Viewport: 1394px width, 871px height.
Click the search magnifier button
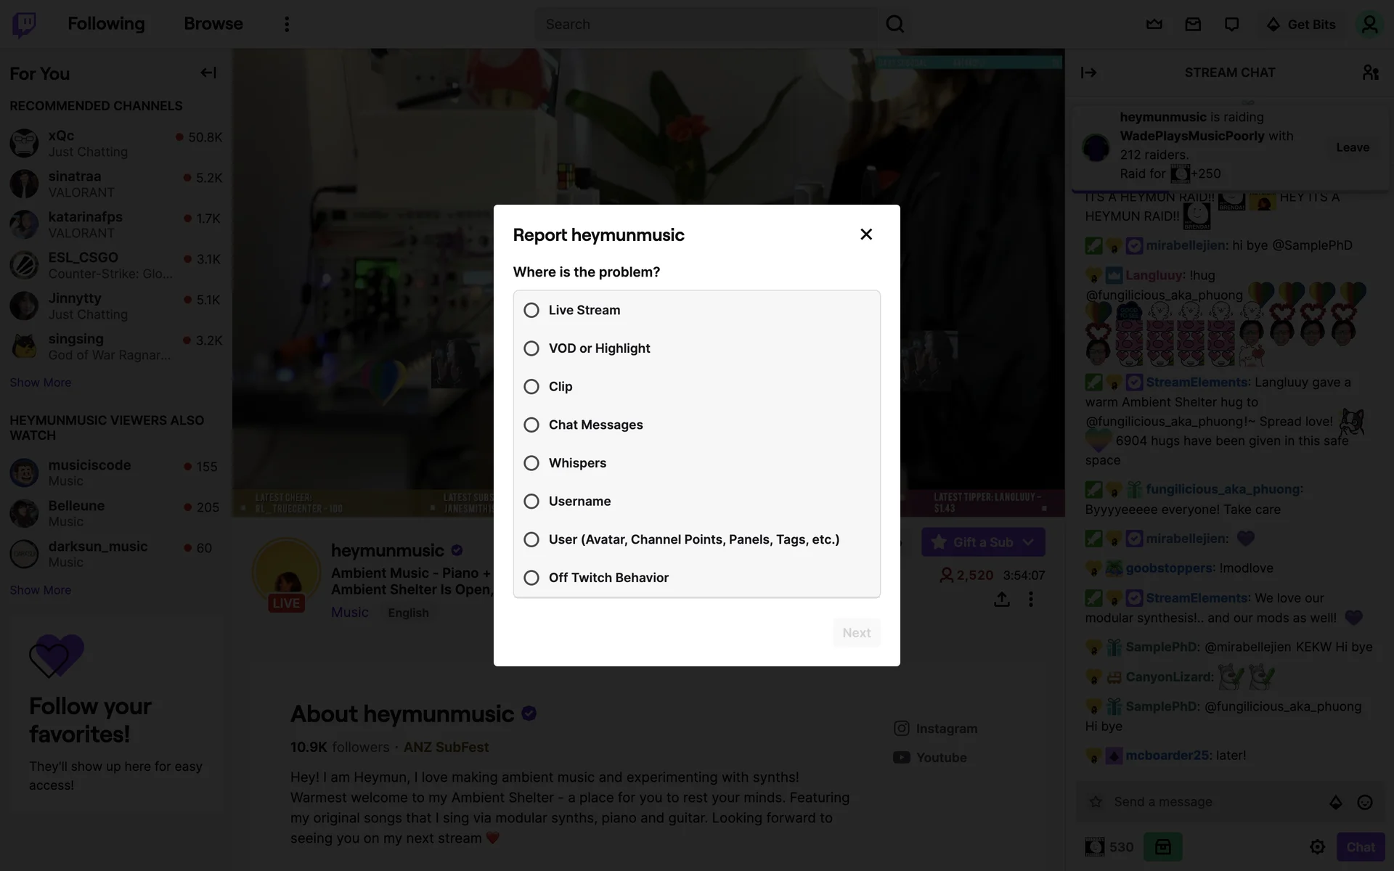point(894,24)
